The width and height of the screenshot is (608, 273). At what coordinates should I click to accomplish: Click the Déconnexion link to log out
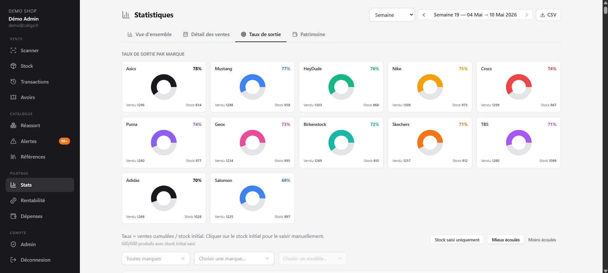coord(40,260)
